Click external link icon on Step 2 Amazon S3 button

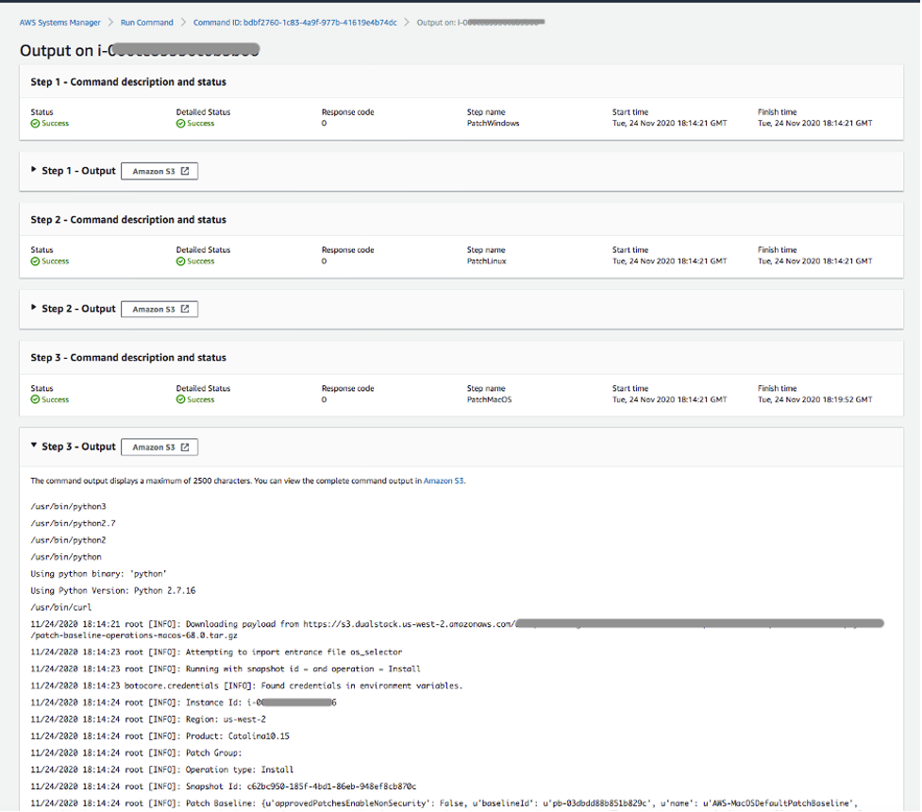pyautogui.click(x=185, y=309)
